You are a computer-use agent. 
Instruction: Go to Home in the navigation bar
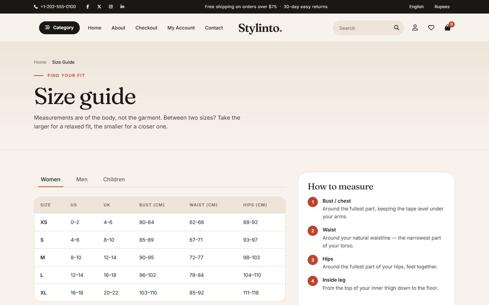point(94,28)
